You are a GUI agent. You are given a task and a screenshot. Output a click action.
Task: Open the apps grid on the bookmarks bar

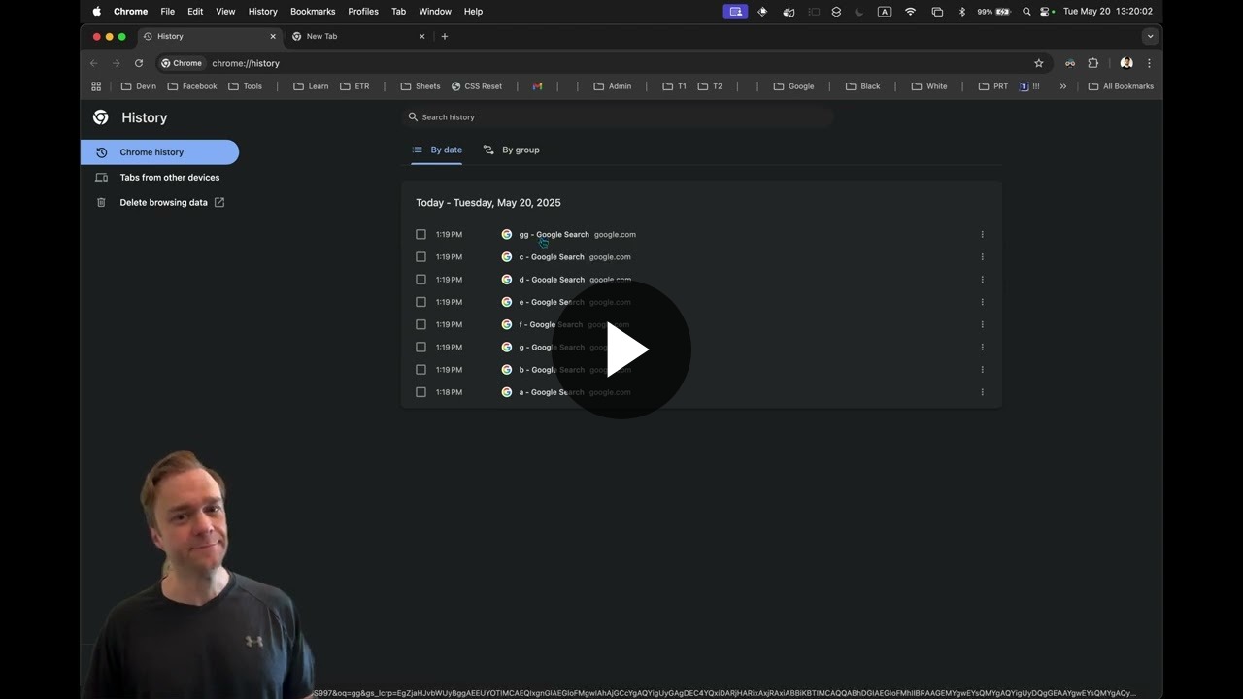click(x=95, y=86)
